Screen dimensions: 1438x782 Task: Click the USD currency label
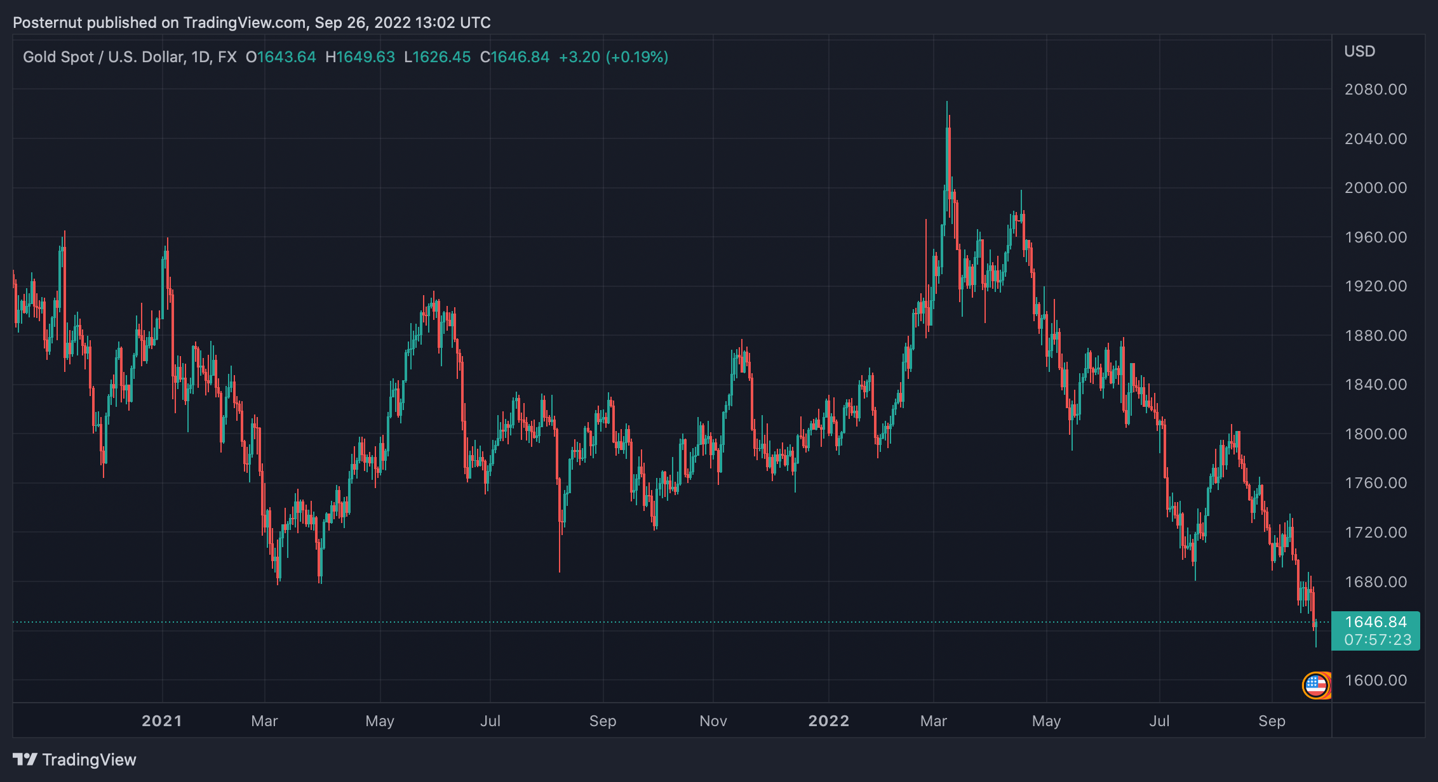point(1360,51)
